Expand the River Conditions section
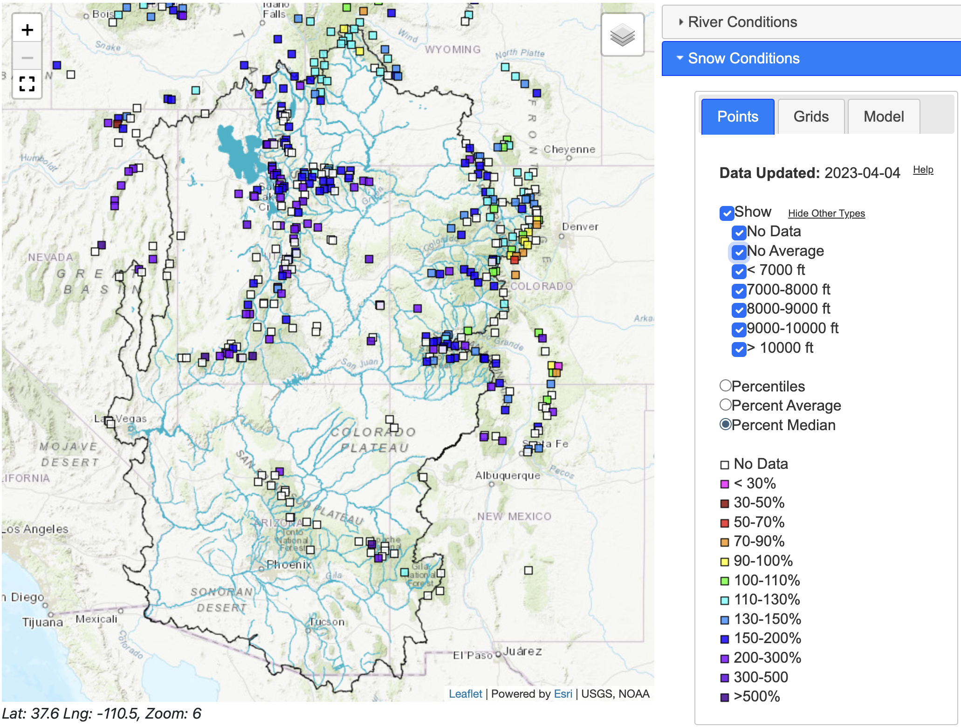Image resolution: width=961 pixels, height=727 pixels. (742, 22)
